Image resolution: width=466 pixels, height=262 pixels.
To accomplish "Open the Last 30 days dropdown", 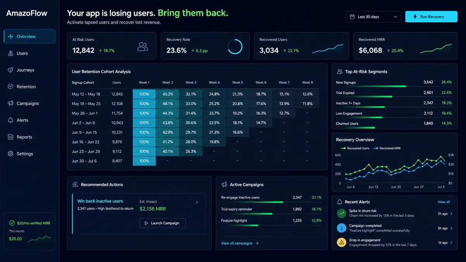I will point(374,17).
